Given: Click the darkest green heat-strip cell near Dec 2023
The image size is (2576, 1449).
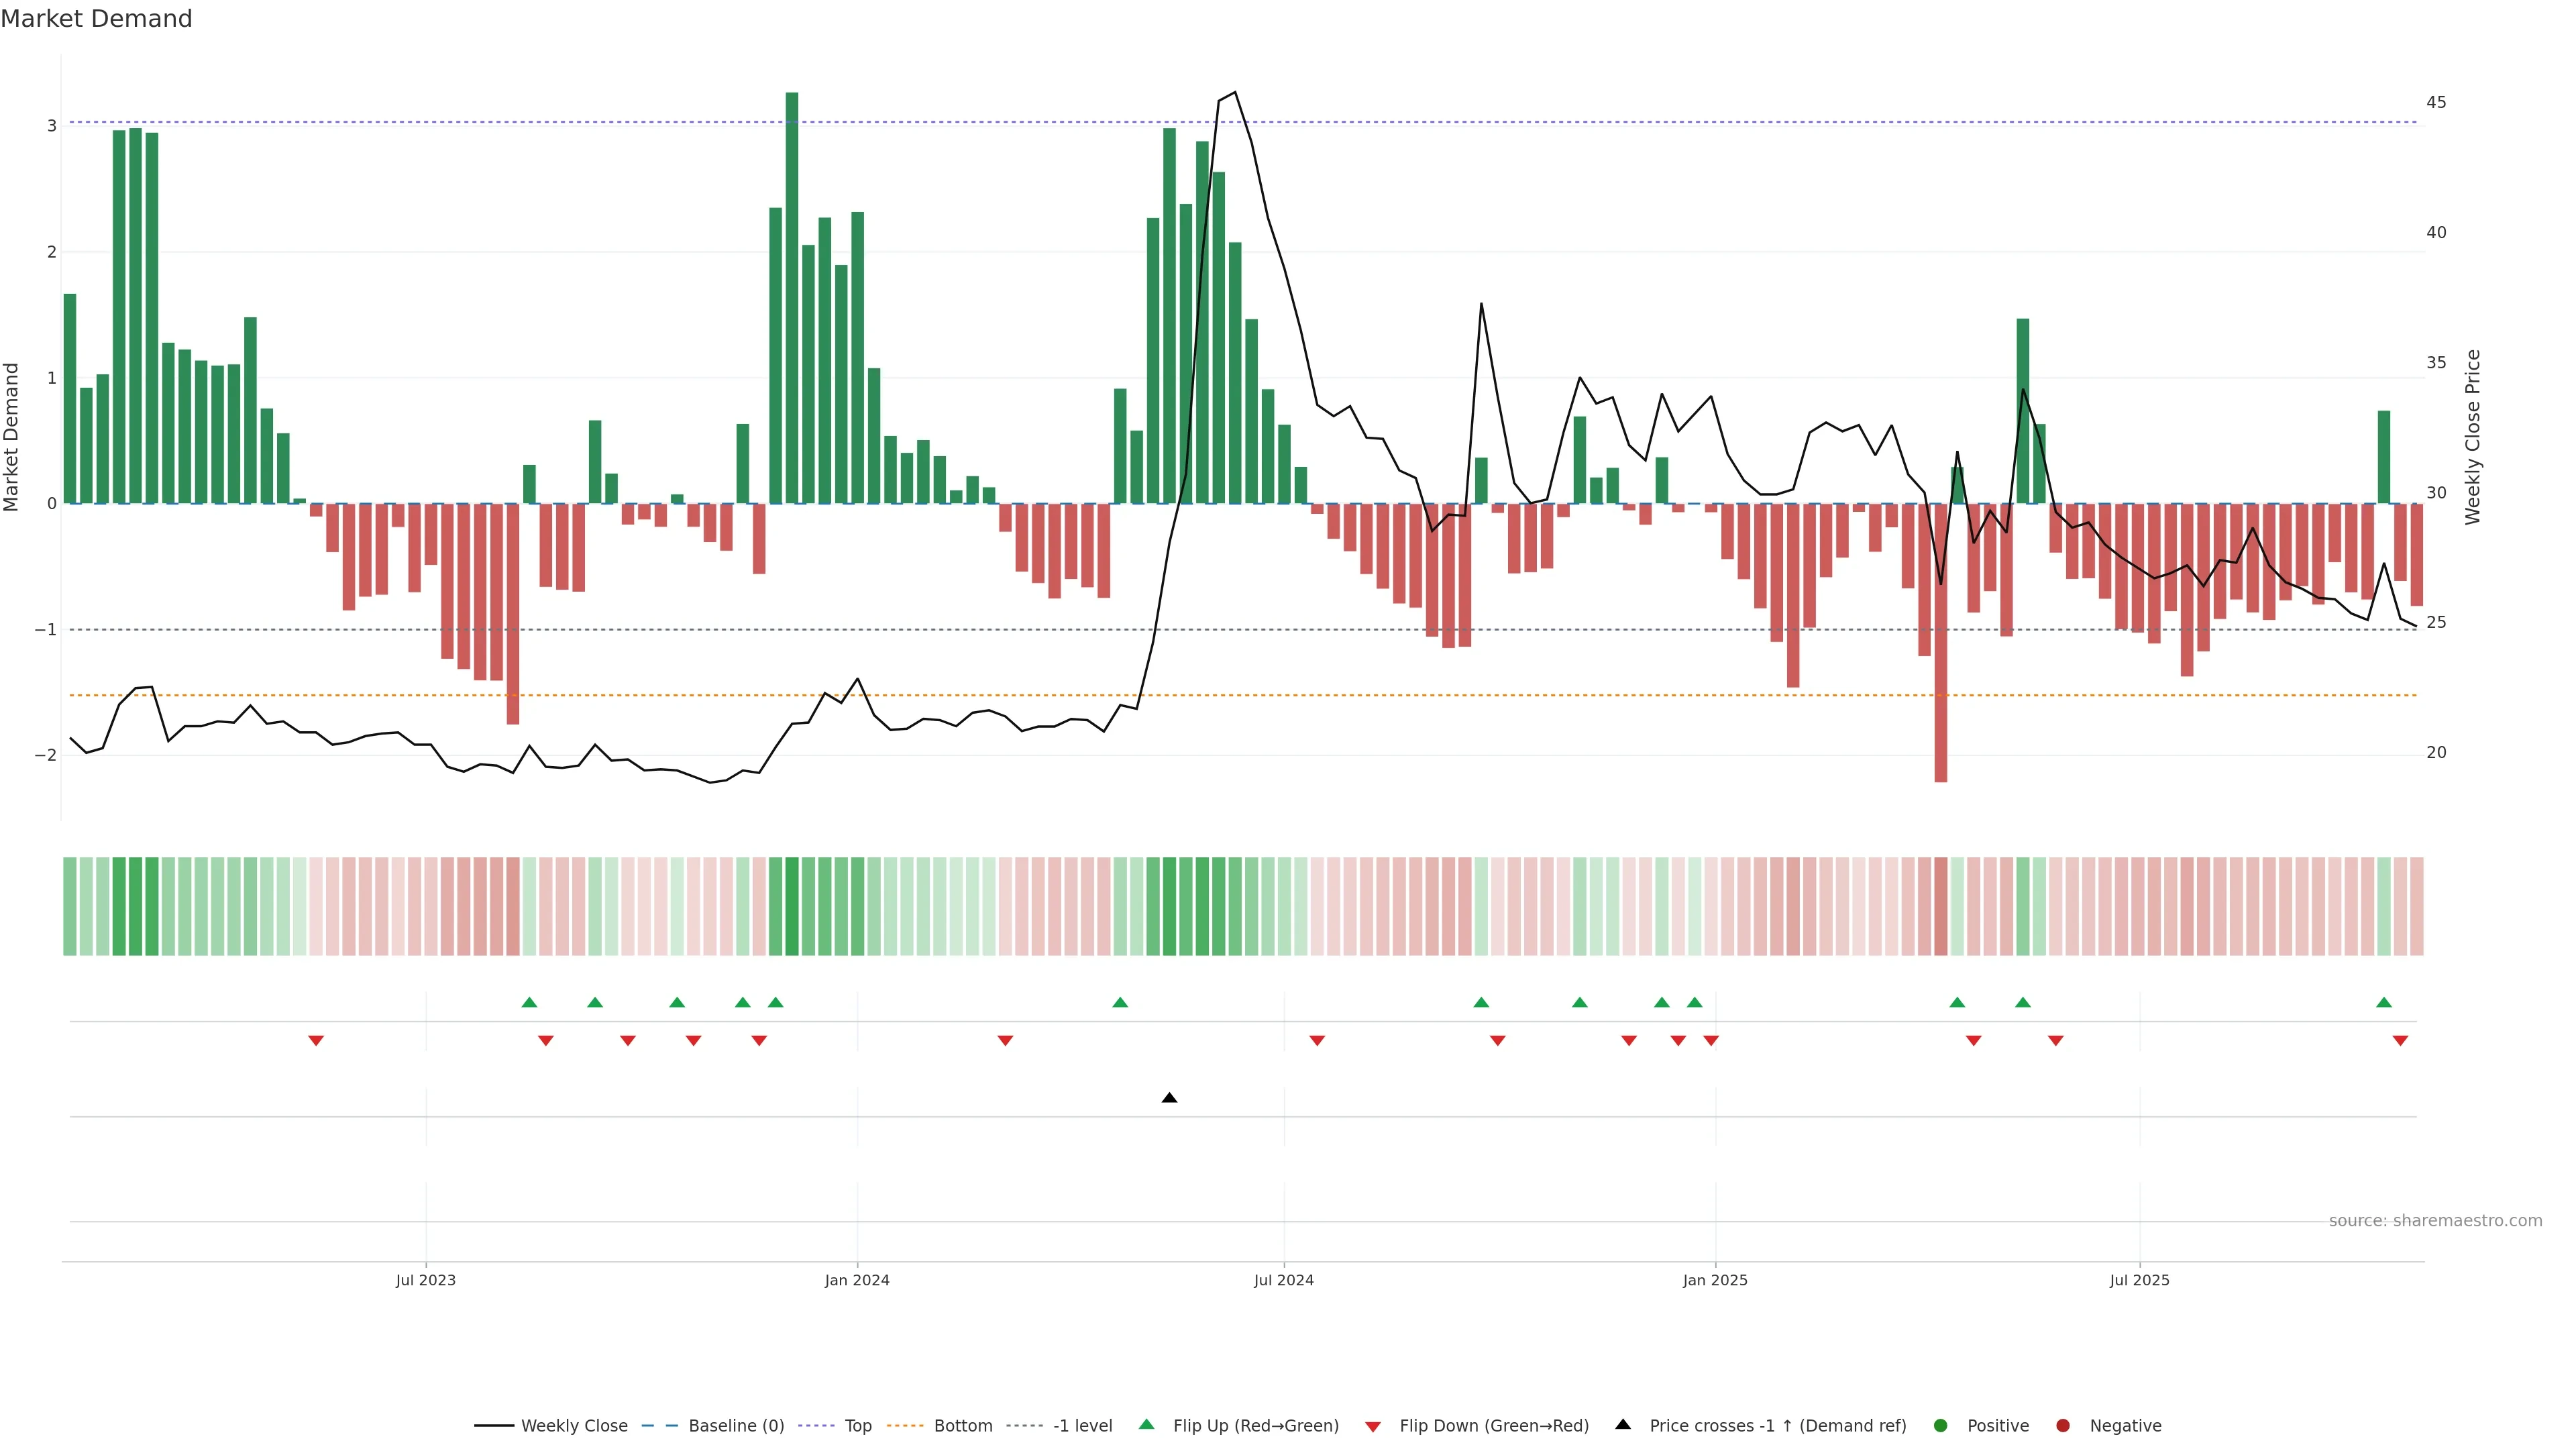Looking at the screenshot, I should point(792,906).
